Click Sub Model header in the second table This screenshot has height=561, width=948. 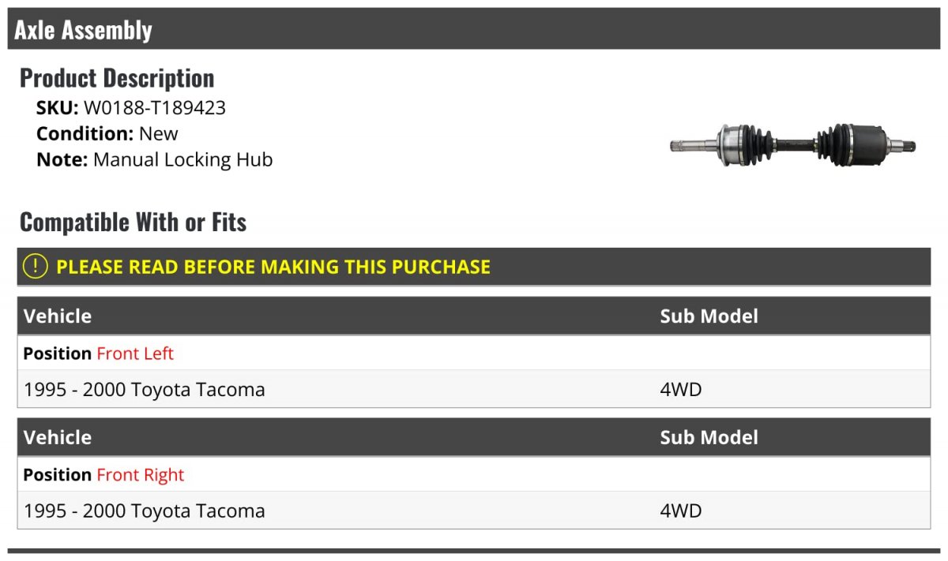click(x=709, y=438)
